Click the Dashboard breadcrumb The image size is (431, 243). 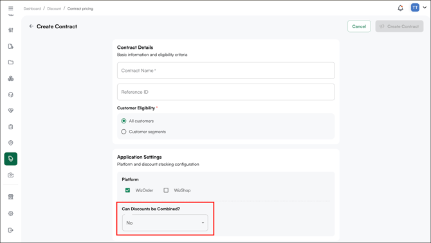click(32, 9)
